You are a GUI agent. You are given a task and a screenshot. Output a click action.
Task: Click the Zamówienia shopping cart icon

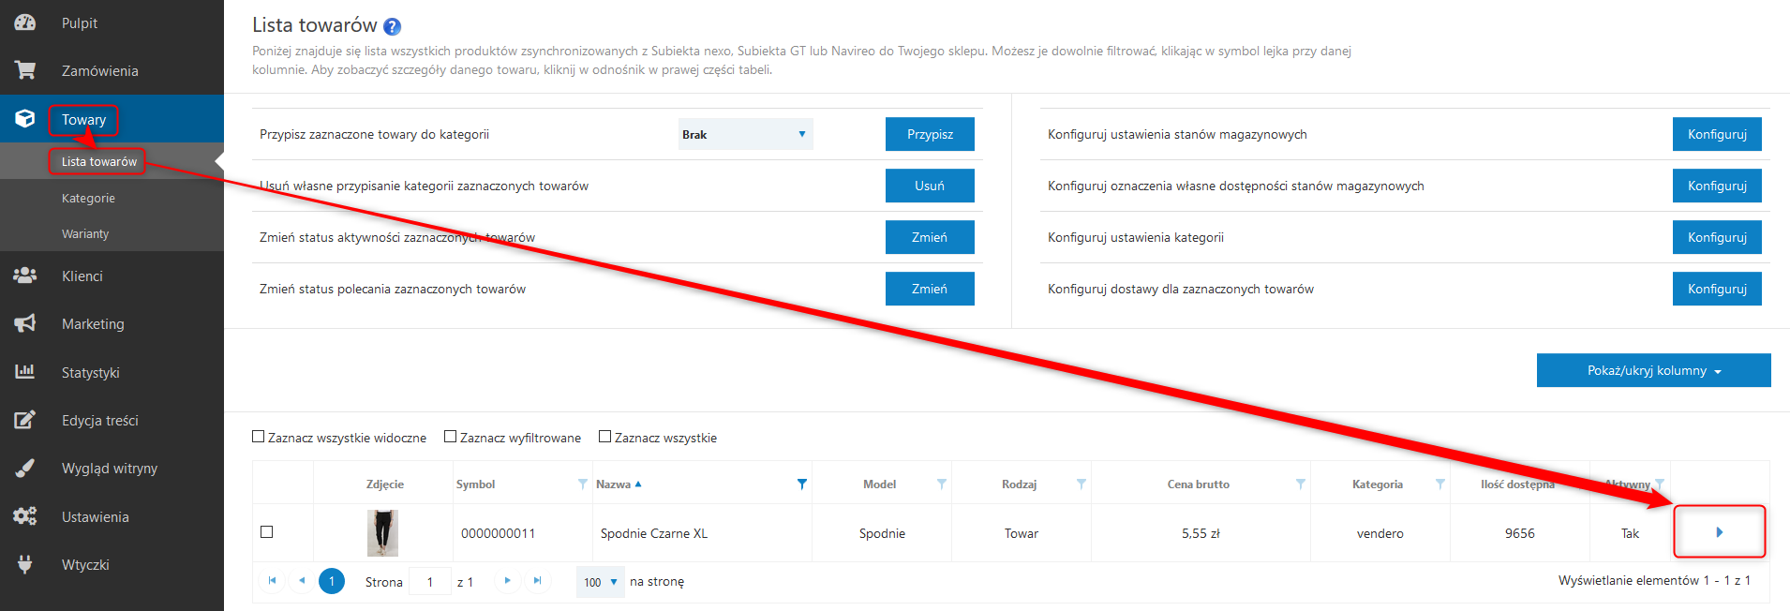click(25, 70)
